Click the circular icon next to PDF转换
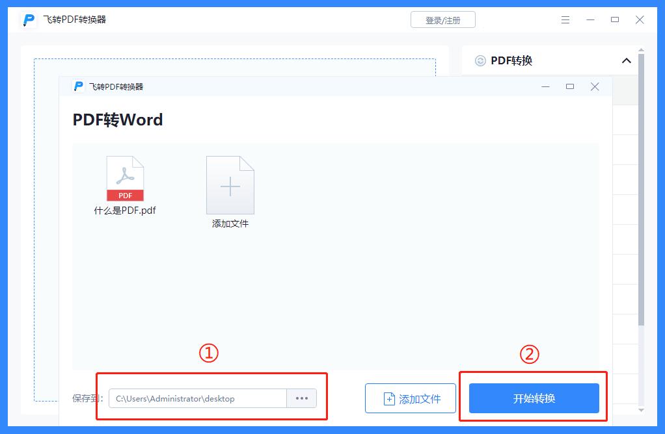 [x=479, y=60]
